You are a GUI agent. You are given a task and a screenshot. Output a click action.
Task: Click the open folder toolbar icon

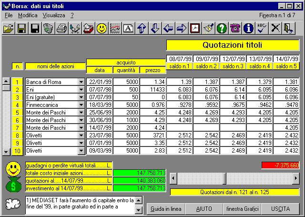[8, 29]
